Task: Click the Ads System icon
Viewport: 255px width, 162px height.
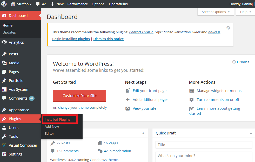Action: [4, 89]
